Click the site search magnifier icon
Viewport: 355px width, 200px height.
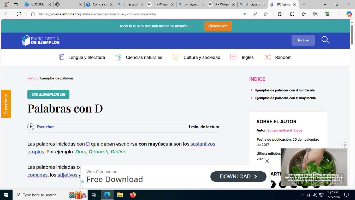click(326, 40)
